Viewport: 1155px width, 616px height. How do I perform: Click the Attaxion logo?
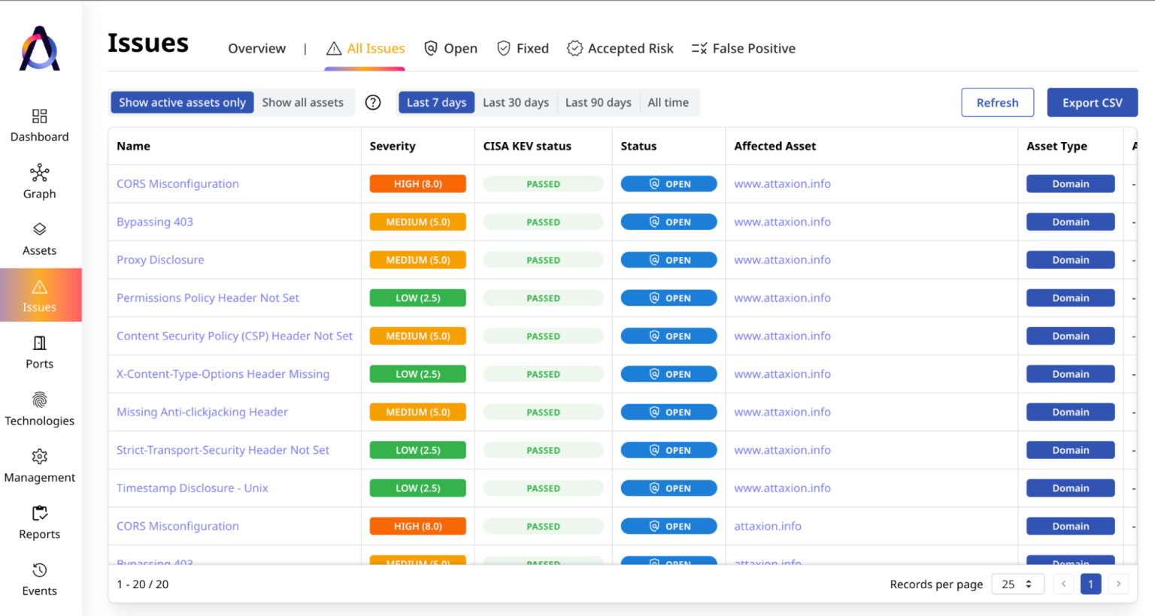(39, 47)
